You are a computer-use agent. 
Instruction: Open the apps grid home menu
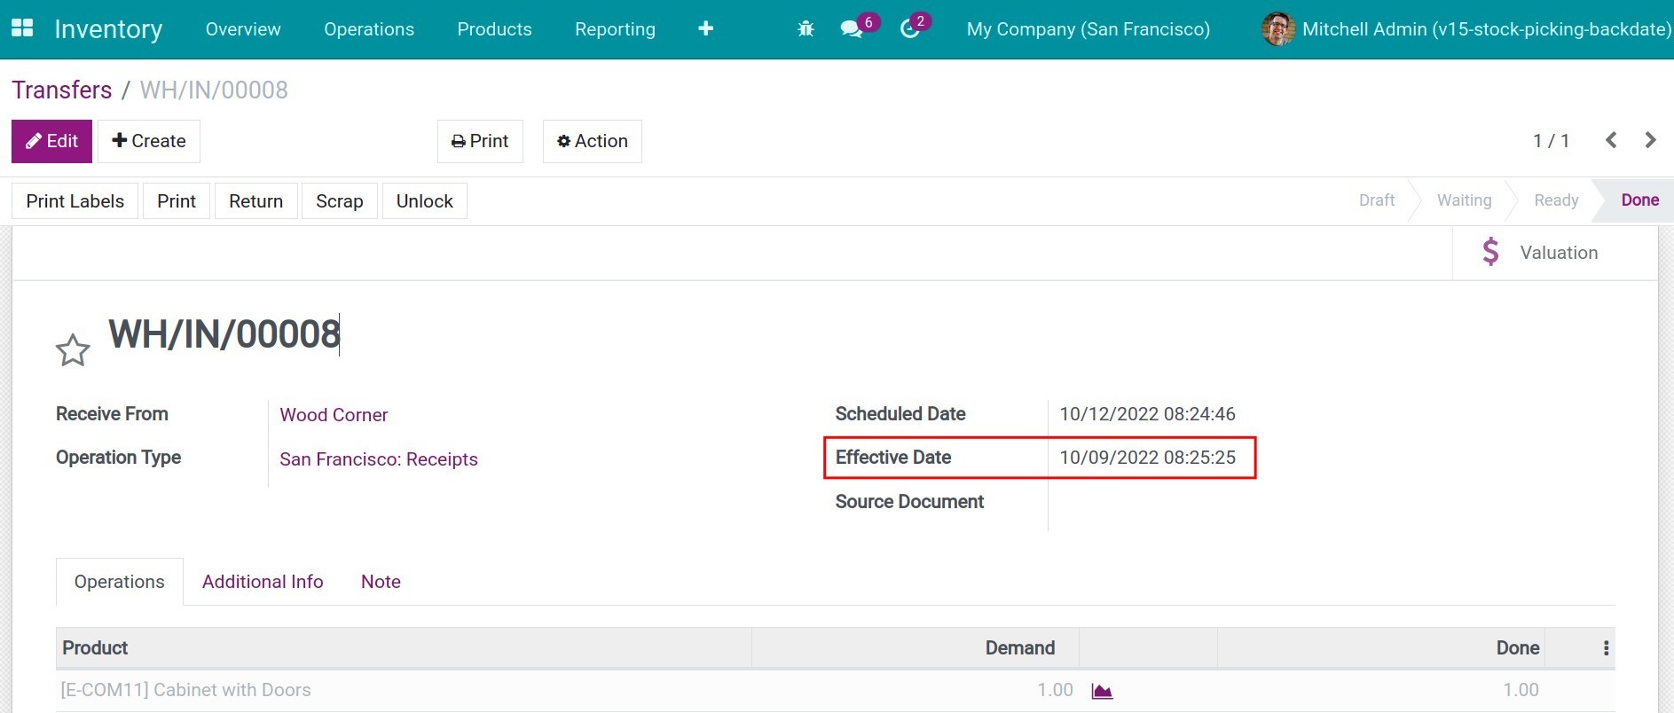point(22,28)
